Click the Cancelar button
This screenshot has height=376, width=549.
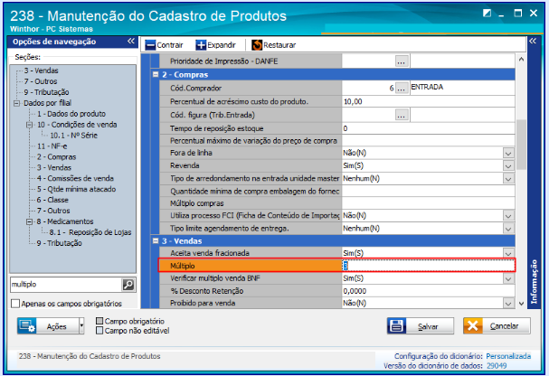pos(497,326)
